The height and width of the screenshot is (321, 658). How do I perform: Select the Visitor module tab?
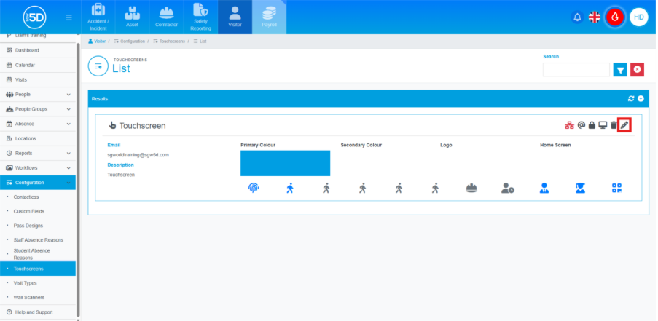(235, 17)
